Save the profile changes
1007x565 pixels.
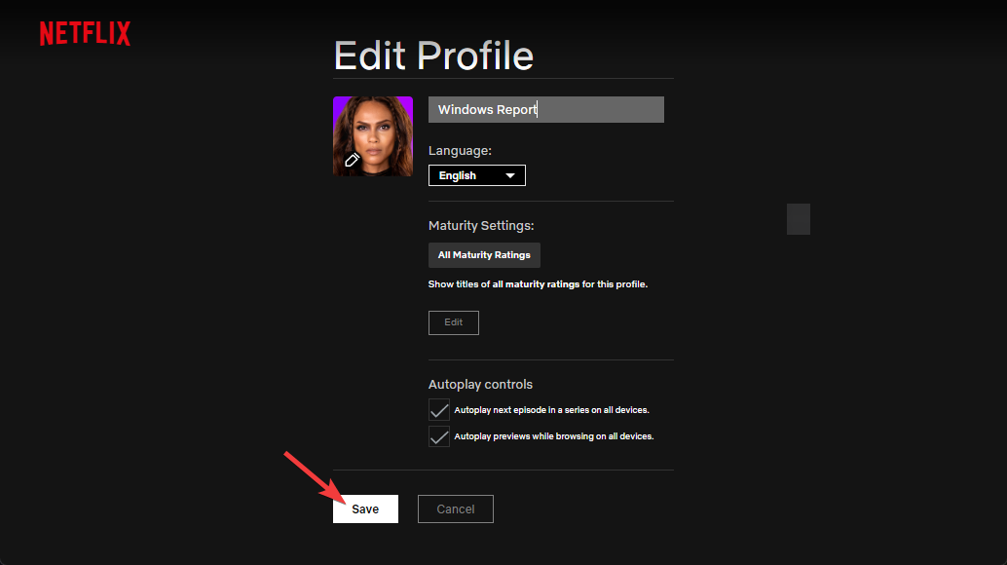[x=365, y=509]
